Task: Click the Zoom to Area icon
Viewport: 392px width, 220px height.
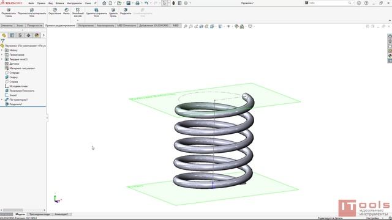Action: pyautogui.click(x=190, y=26)
